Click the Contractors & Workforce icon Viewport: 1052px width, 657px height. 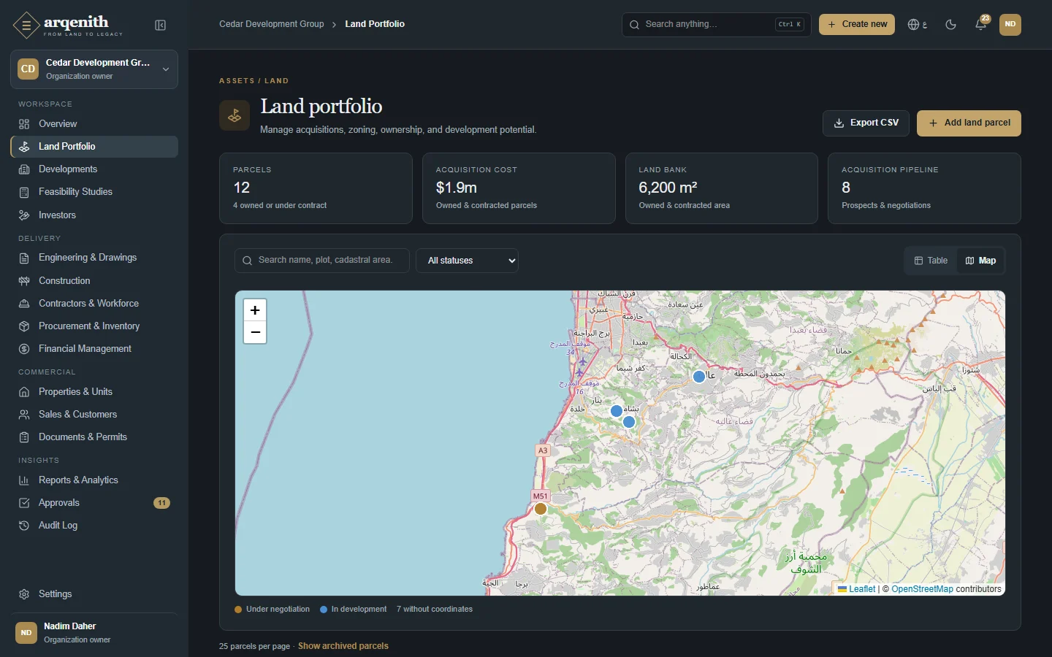point(24,304)
